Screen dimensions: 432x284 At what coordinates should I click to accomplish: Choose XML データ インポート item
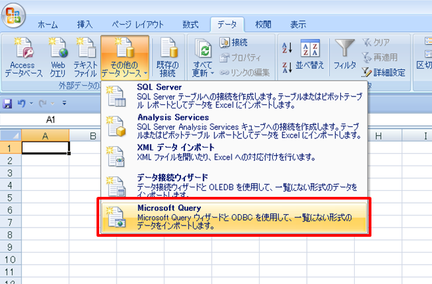pos(234,156)
